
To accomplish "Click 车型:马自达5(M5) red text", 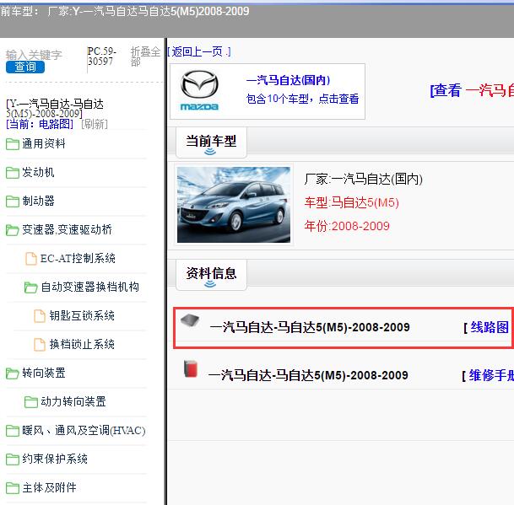I will 351,202.
